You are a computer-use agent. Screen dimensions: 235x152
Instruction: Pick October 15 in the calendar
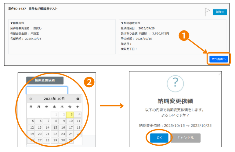pyautogui.click(x=54, y=128)
